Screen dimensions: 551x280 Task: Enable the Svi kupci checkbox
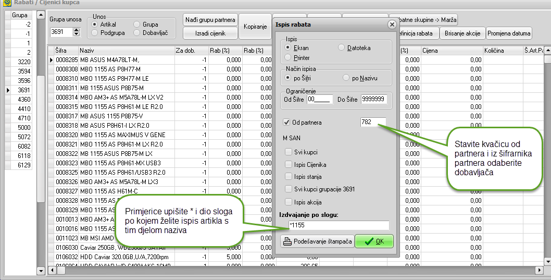(289, 152)
